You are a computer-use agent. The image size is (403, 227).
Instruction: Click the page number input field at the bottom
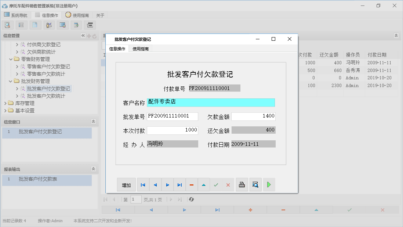pos(135,199)
